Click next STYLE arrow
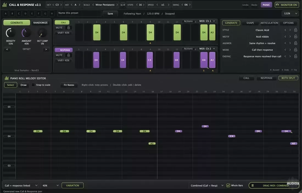Viewport: 302px width, 193px height. click(x=290, y=30)
